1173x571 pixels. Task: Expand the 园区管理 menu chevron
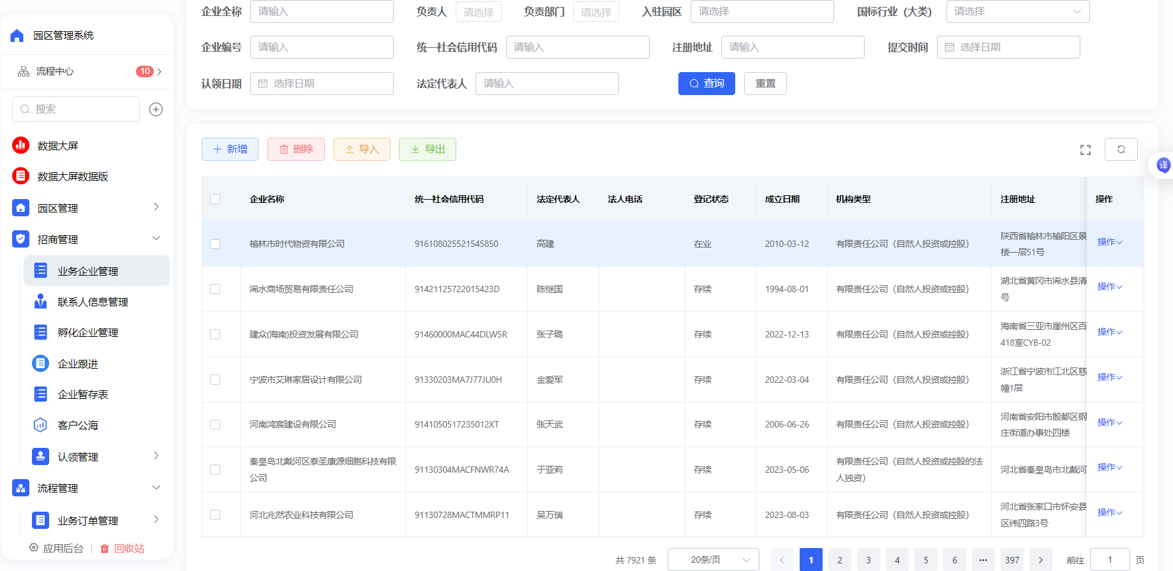click(x=156, y=207)
